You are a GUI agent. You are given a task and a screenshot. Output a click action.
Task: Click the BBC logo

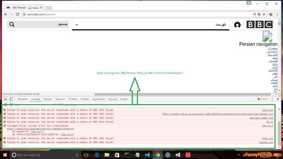coord(260,24)
